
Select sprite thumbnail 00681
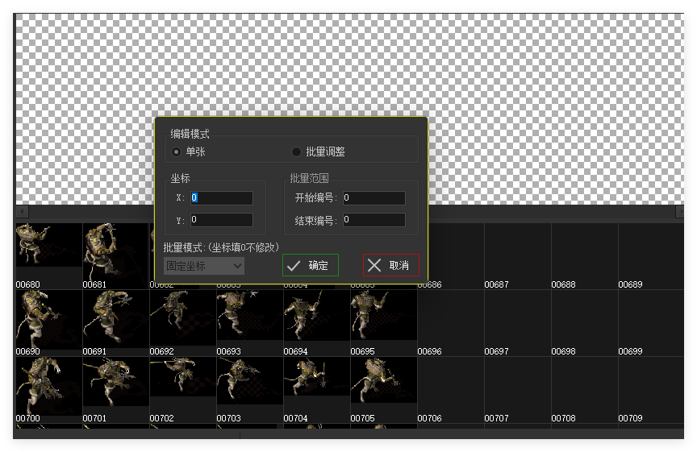(115, 251)
